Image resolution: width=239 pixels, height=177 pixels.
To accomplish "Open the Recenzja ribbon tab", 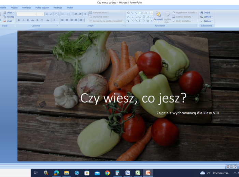I will 58,7.
